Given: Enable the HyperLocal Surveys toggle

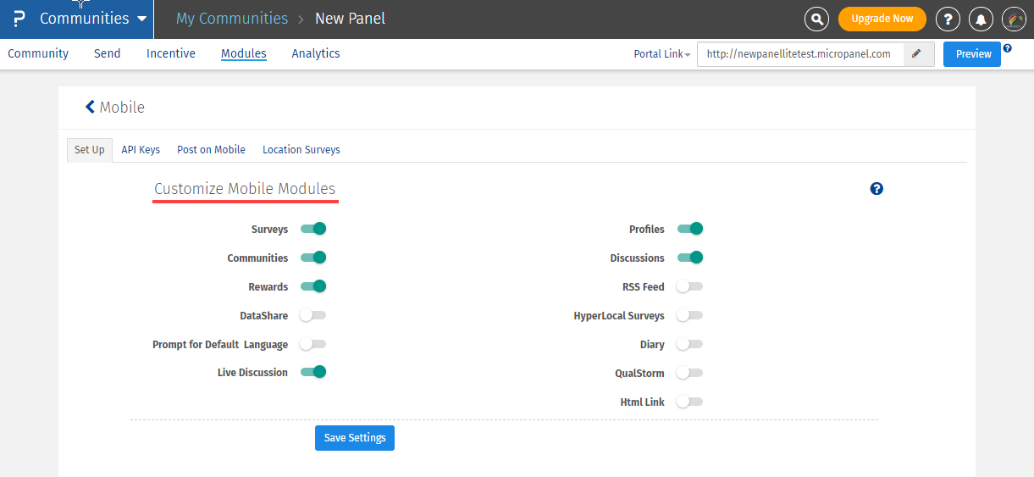Looking at the screenshot, I should coord(690,315).
